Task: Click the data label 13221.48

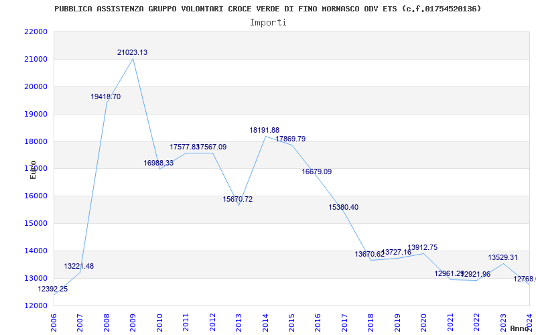Action: (78, 266)
